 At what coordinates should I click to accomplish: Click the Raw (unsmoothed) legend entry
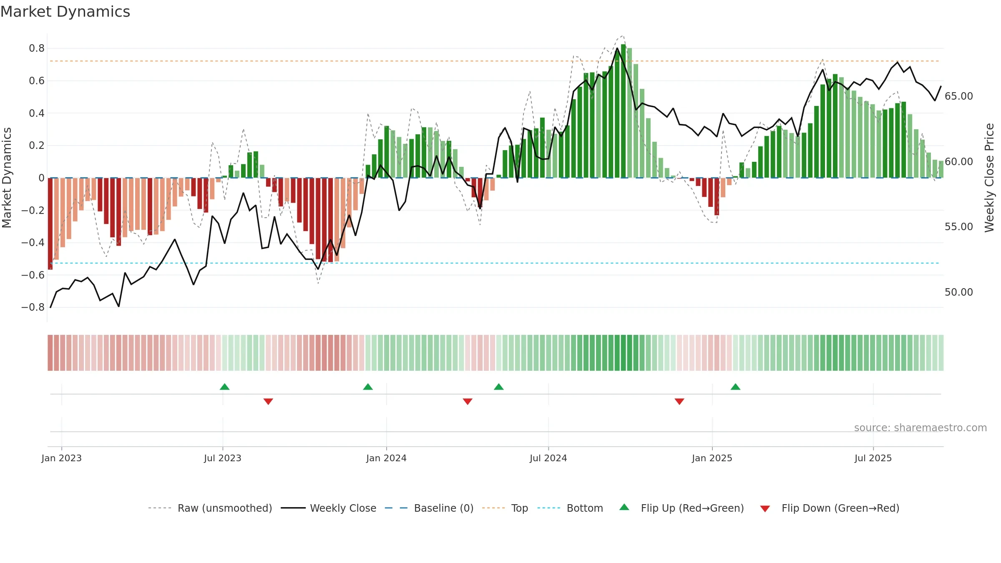click(210, 508)
